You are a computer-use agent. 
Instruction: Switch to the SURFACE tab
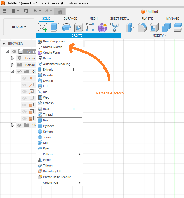click(70, 18)
